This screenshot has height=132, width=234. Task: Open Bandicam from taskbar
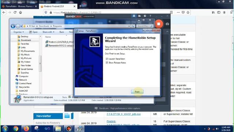pos(69,129)
